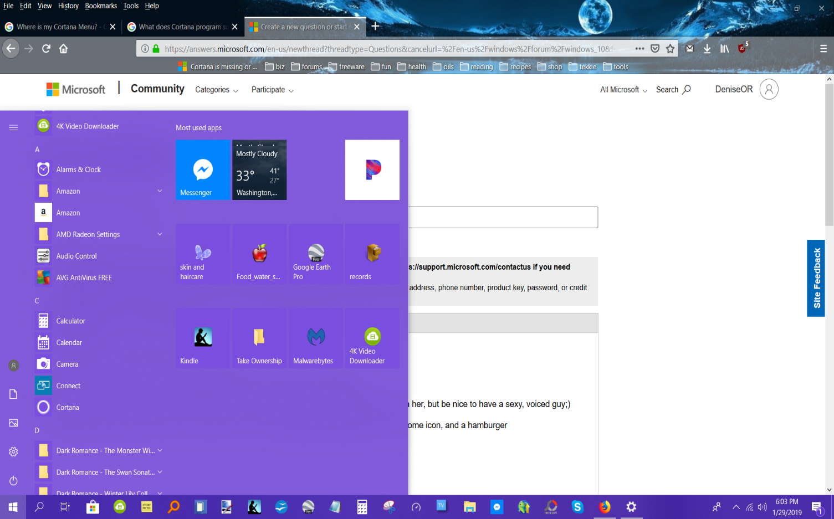Open Firefox Tools menu
This screenshot has width=834, height=519.
[x=131, y=6]
